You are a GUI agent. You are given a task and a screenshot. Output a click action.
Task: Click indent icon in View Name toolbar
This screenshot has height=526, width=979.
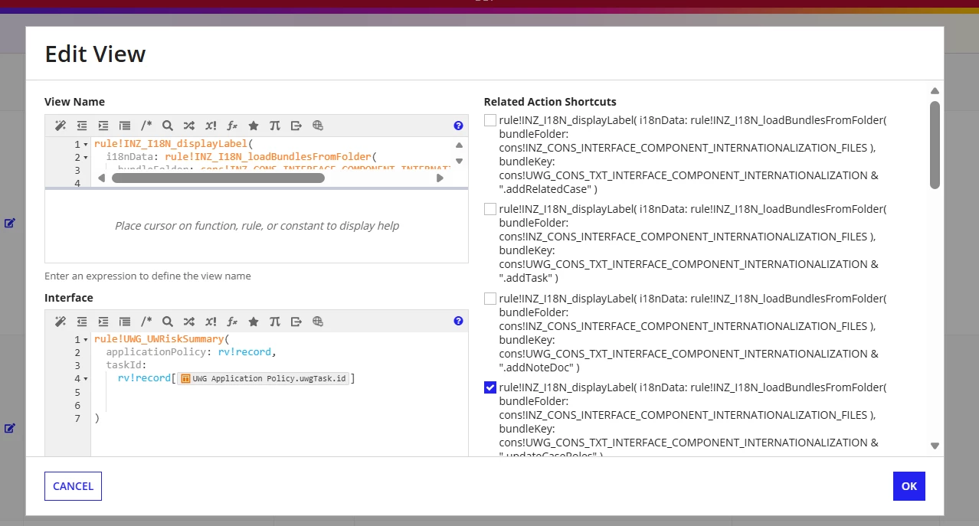[x=103, y=126]
